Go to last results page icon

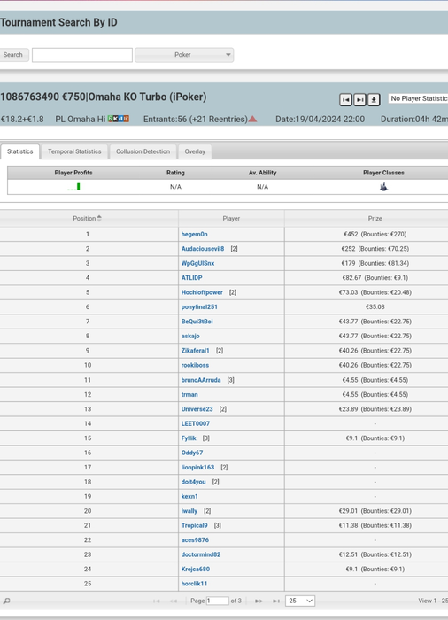[276, 601]
